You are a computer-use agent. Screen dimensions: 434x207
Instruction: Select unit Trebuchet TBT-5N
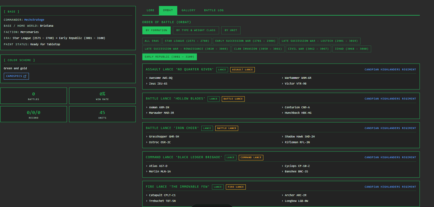pyautogui.click(x=161, y=201)
